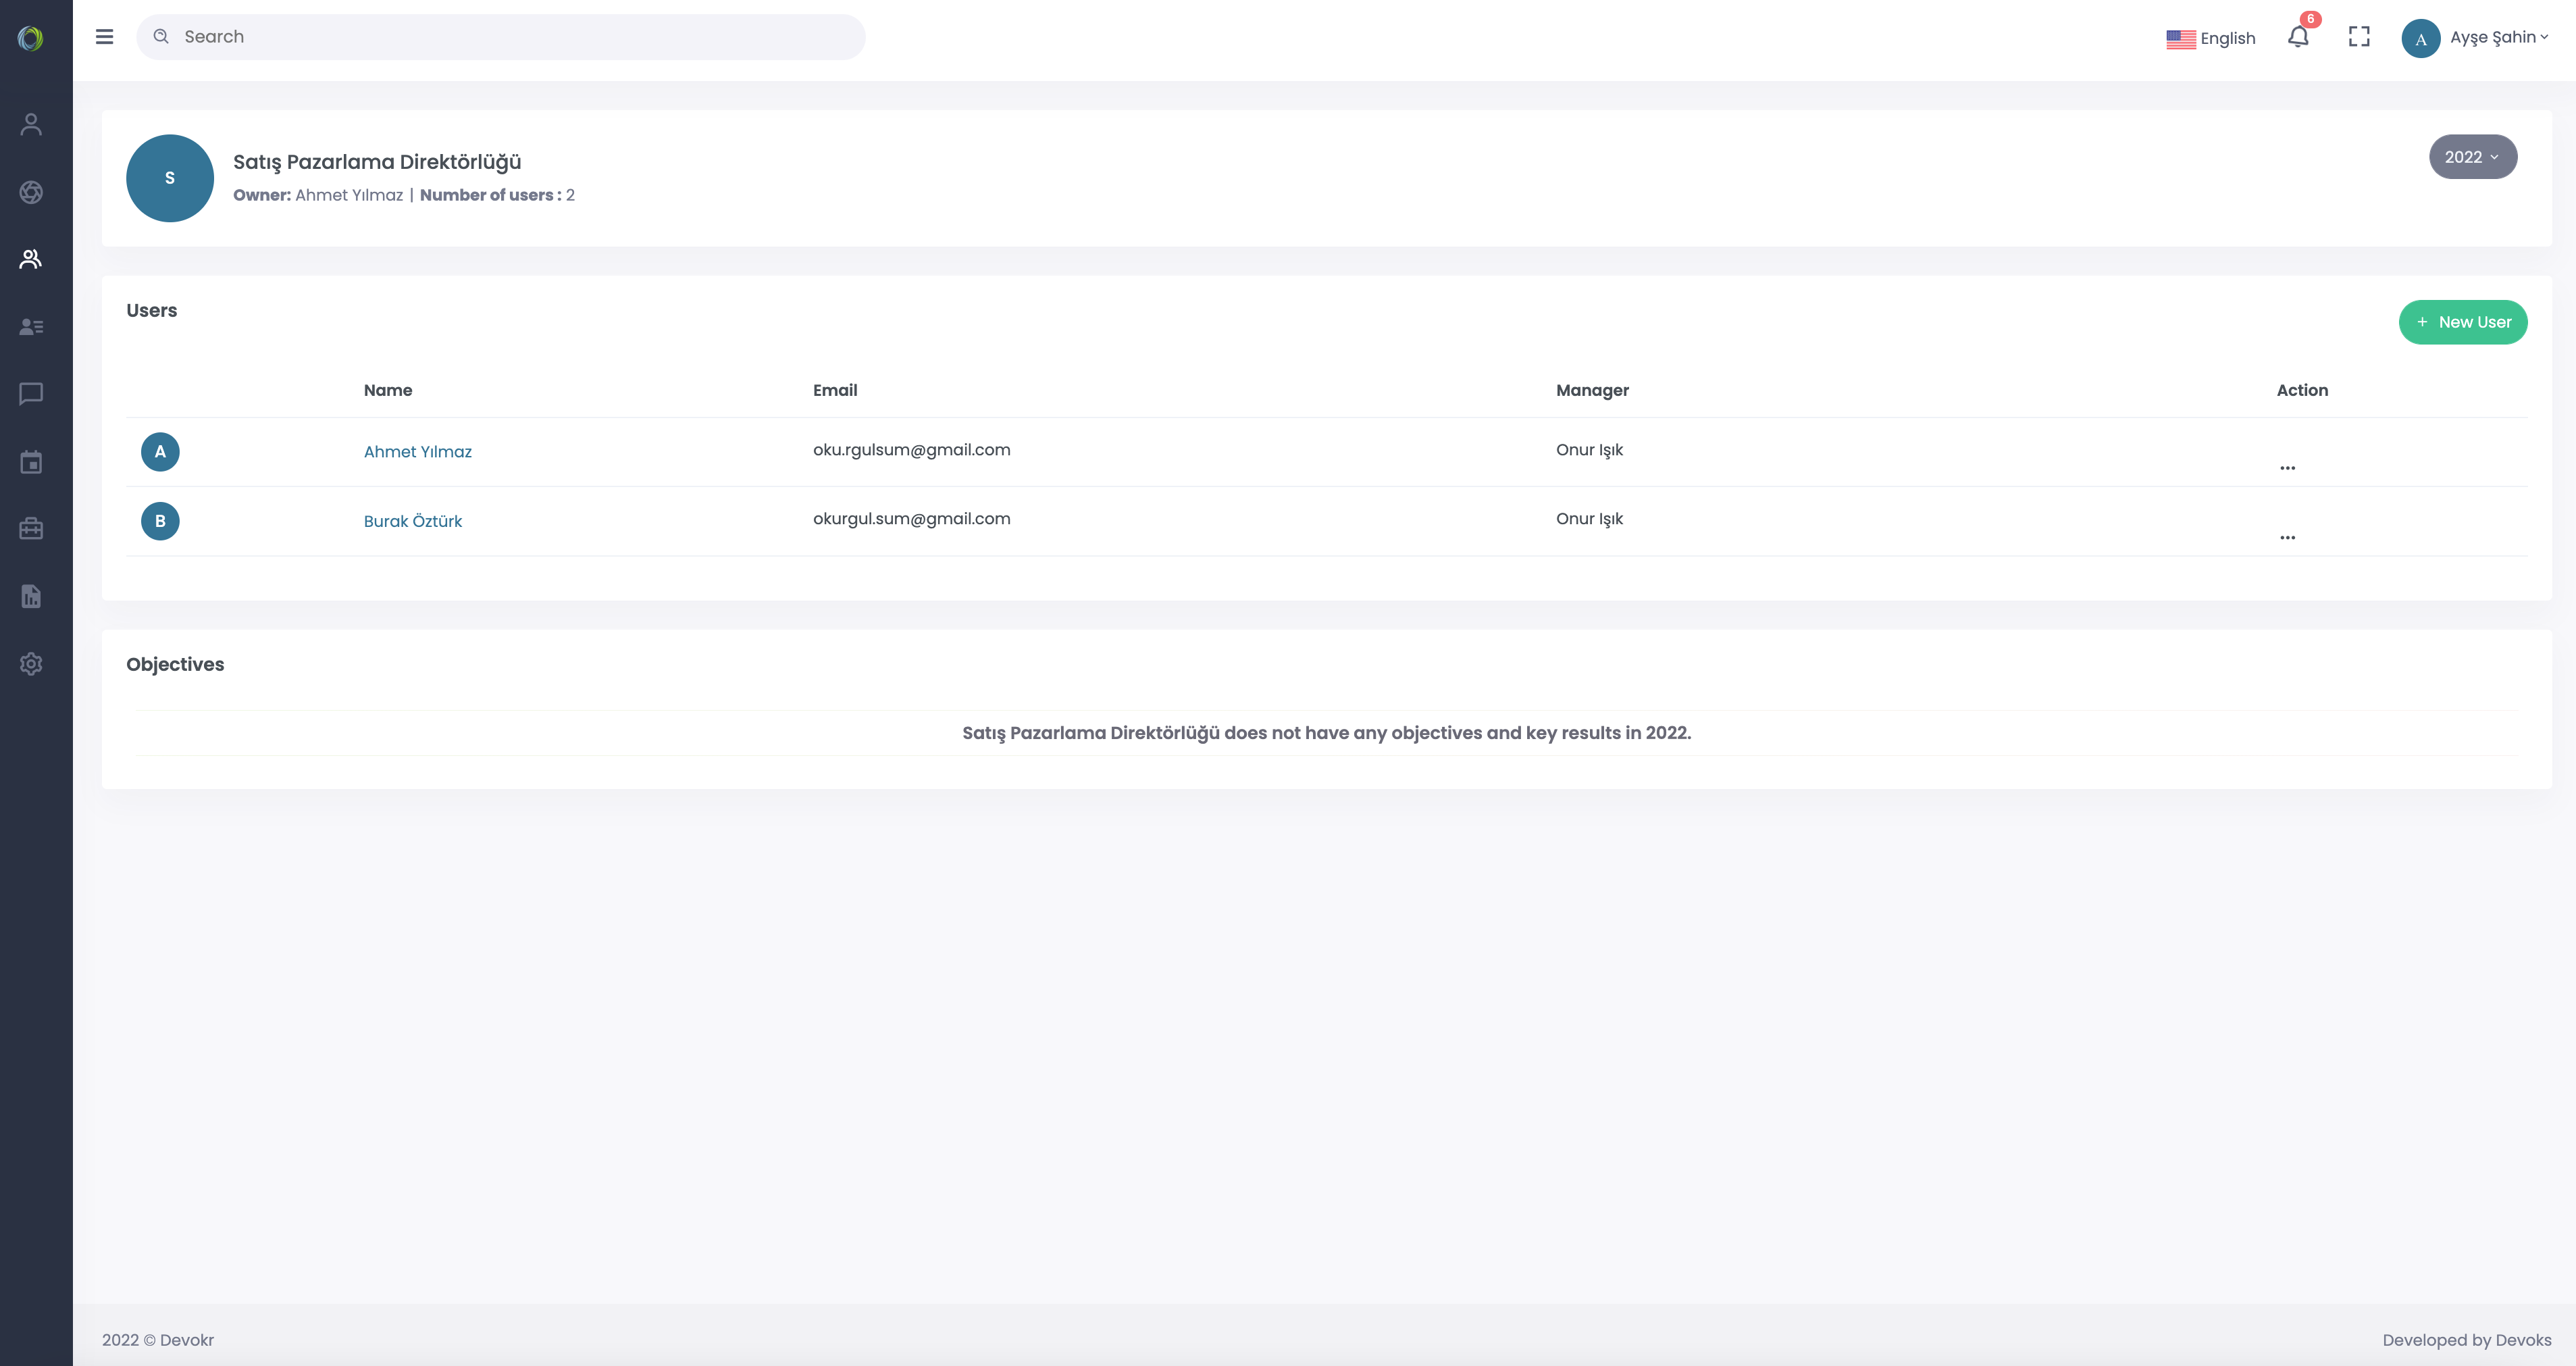
Task: Click the Satış Pazarlama Direktörlüğü title
Action: (377, 162)
